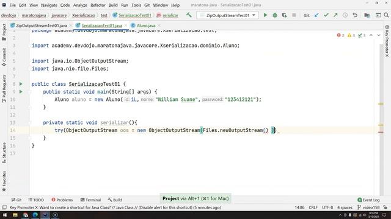
Task: Click fold end marker at line 15
Action: click(30, 138)
